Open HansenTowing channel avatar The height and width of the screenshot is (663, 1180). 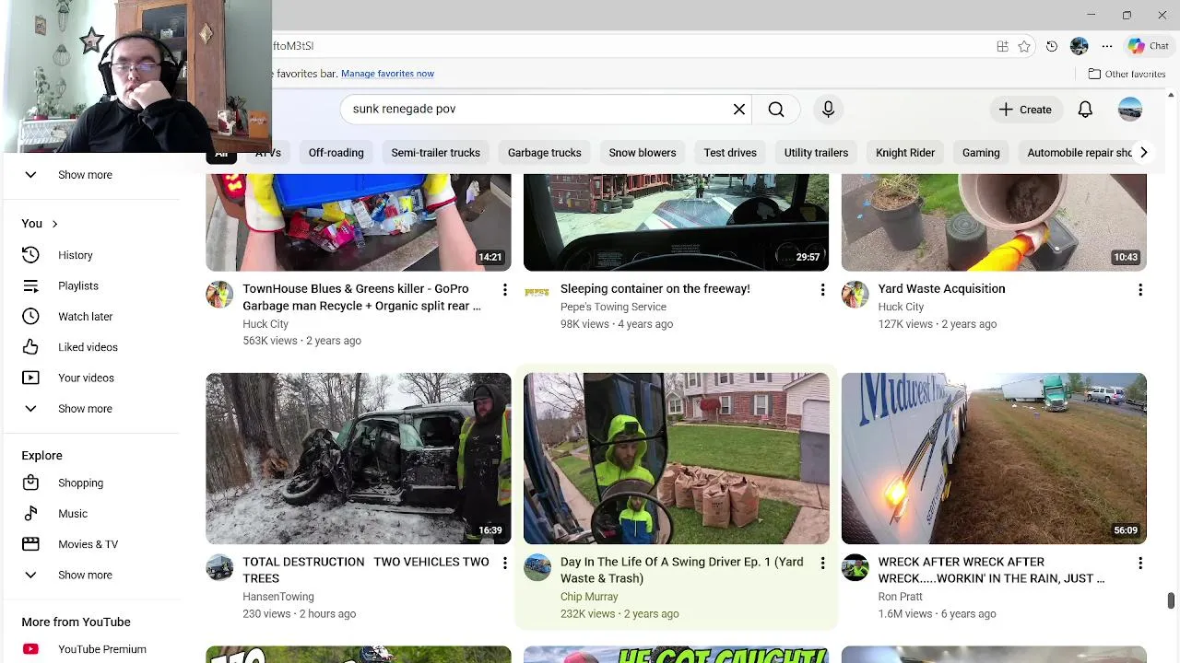coord(219,567)
